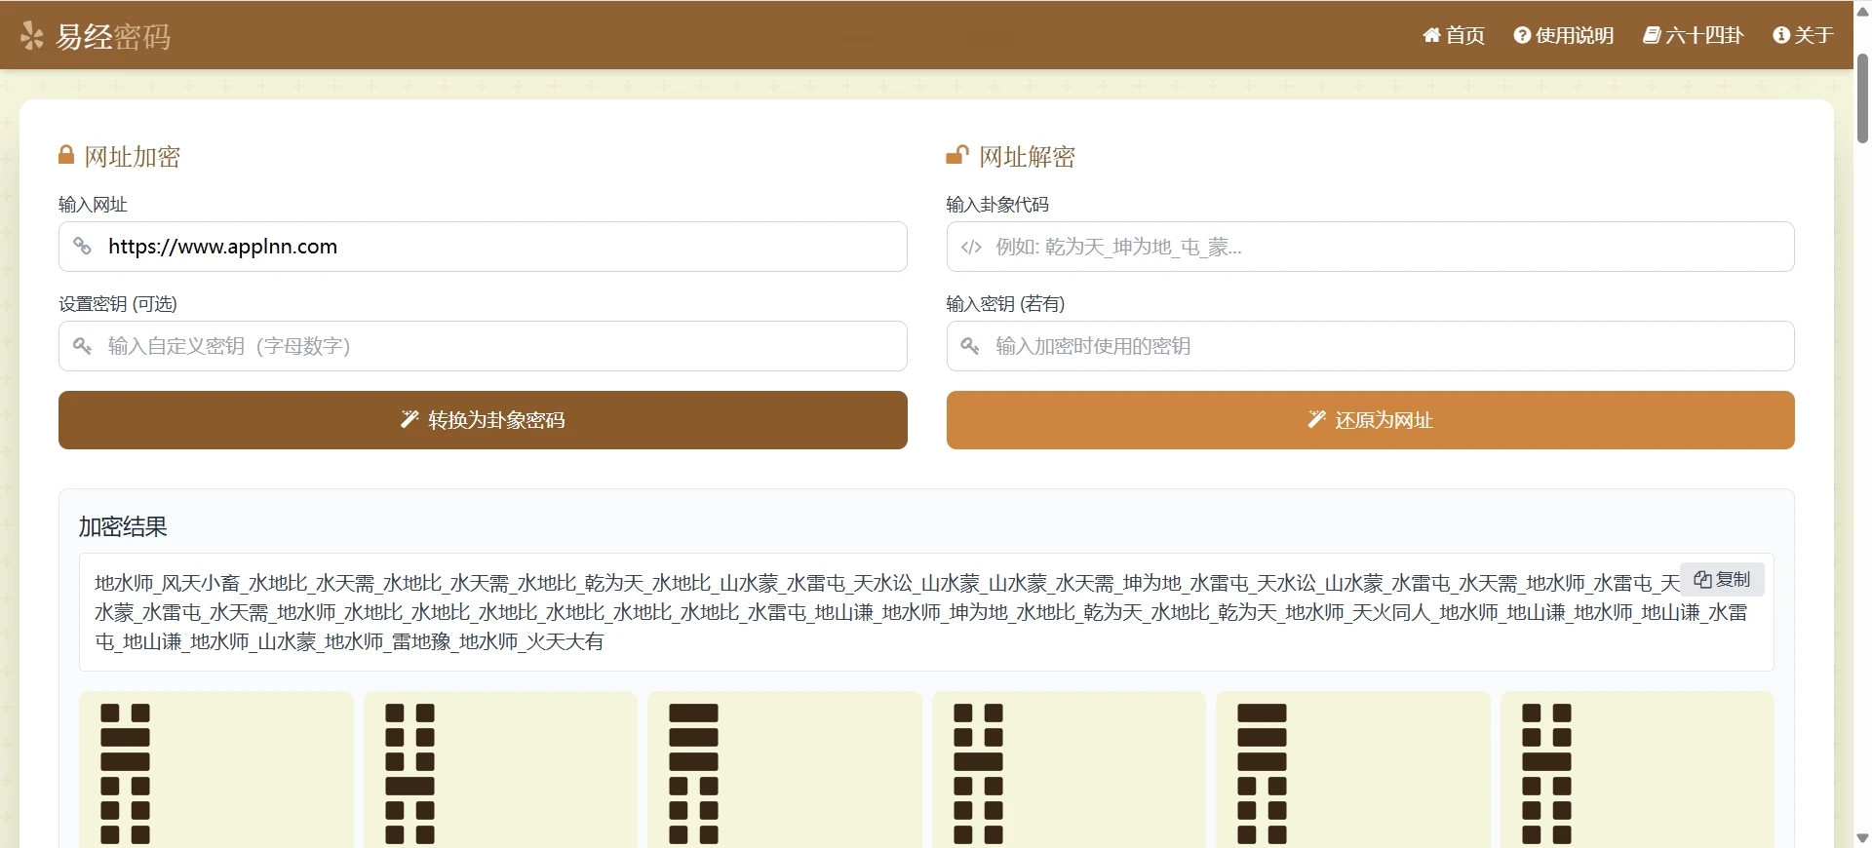Focus the hexagram code input field
The width and height of the screenshot is (1872, 848).
pyautogui.click(x=1370, y=247)
